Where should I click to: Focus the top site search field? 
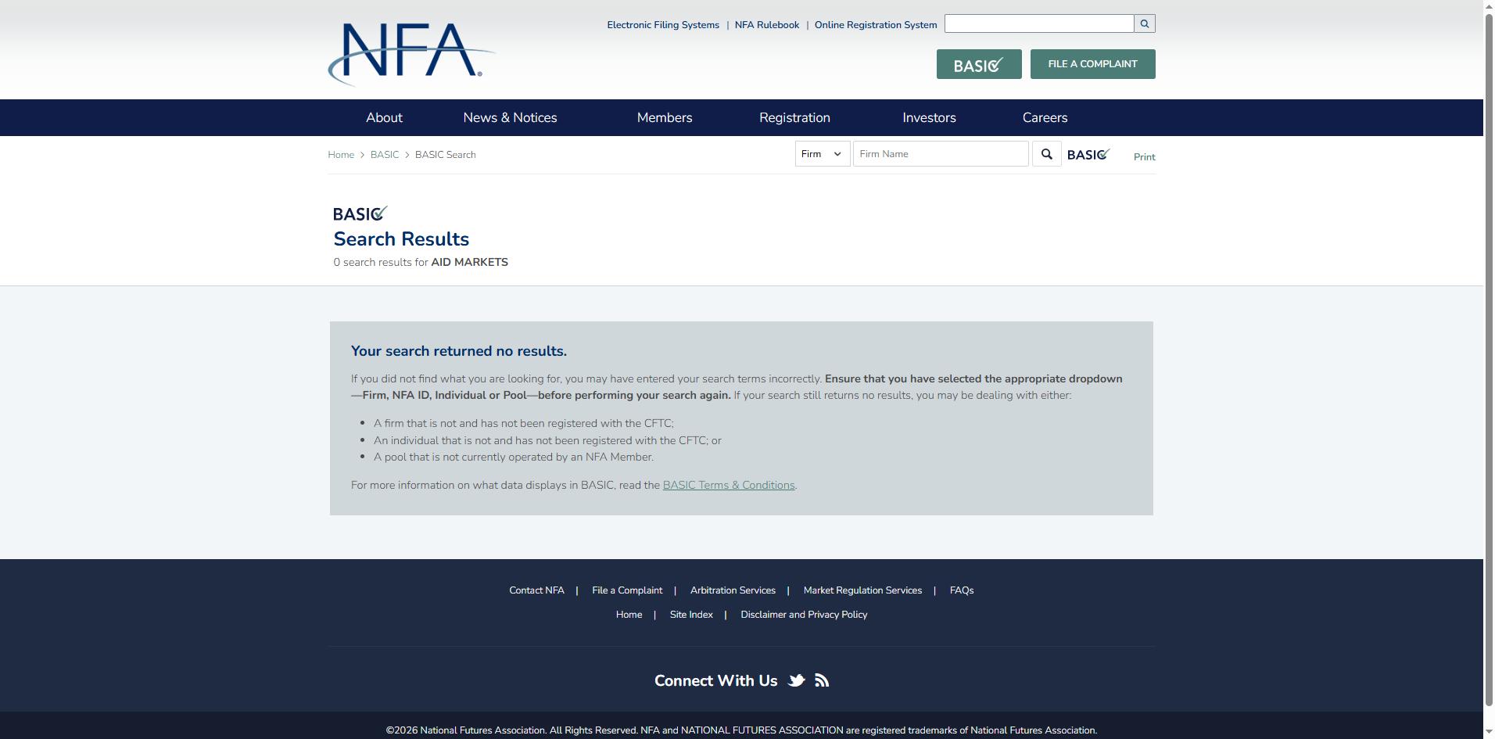tap(1039, 23)
